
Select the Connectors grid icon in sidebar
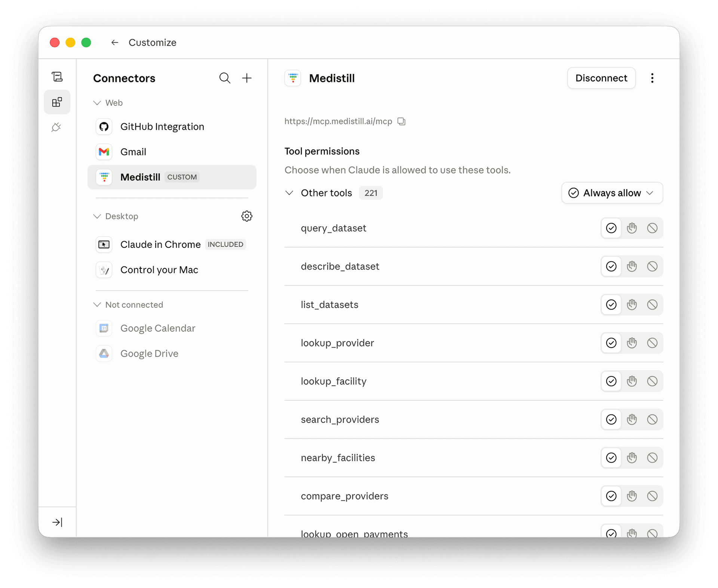pos(57,102)
